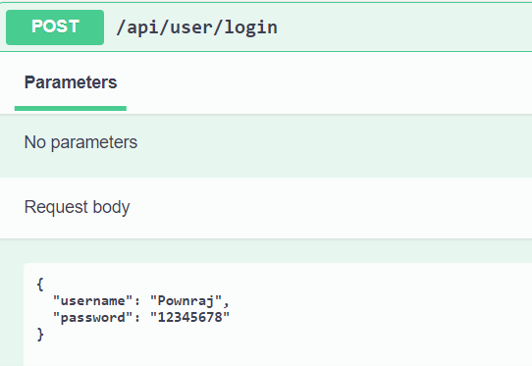Click the closing curly brace
Image resolution: width=532 pixels, height=366 pixels.
40,335
